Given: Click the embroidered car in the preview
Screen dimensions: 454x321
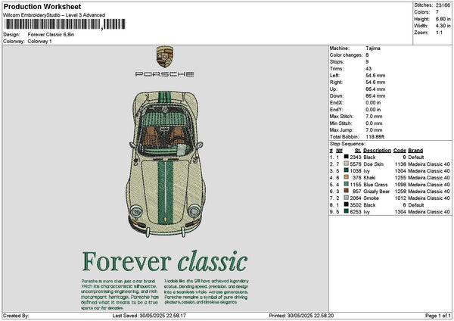Looking at the screenshot, I should 166,164.
